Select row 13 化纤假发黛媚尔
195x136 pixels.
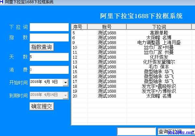[x=133, y=62]
